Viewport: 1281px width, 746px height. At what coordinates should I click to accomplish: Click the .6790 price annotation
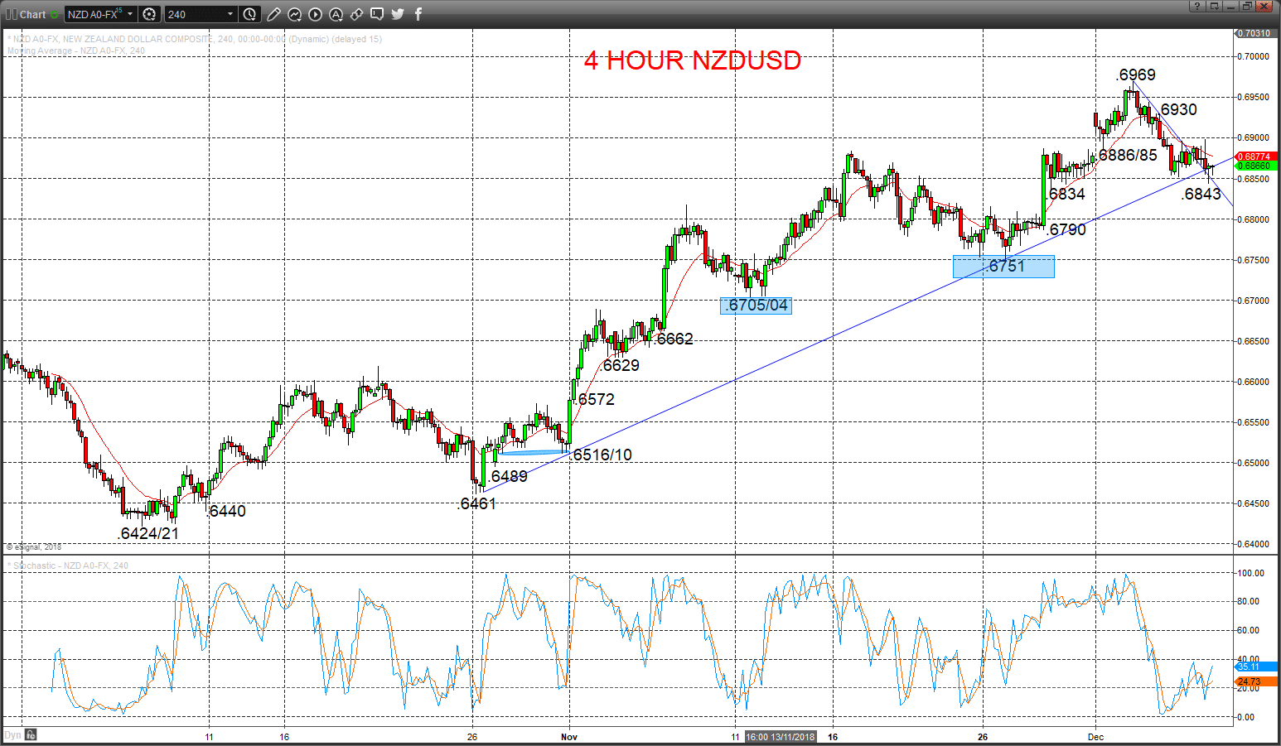tap(1066, 229)
